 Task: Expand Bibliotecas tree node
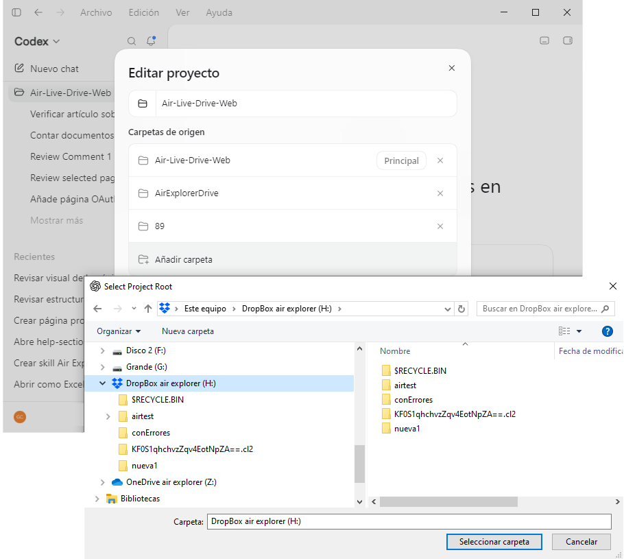97,499
